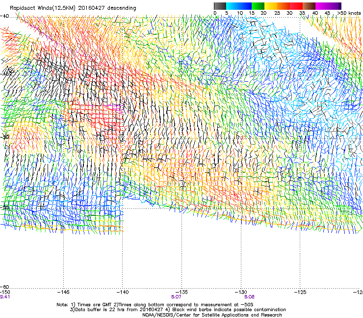
Task: Click the -150 longitude axis label
Action: (5, 292)
